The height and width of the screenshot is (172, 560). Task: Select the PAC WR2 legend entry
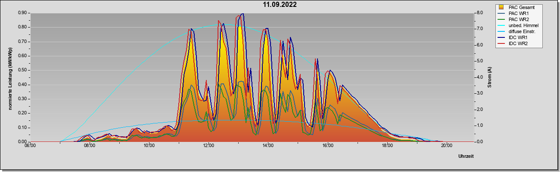(x=519, y=19)
